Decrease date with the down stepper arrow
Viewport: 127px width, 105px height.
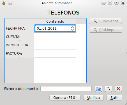(72, 30)
